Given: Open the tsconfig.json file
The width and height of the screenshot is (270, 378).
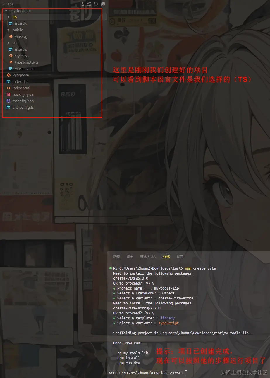Looking at the screenshot, I should point(23,101).
